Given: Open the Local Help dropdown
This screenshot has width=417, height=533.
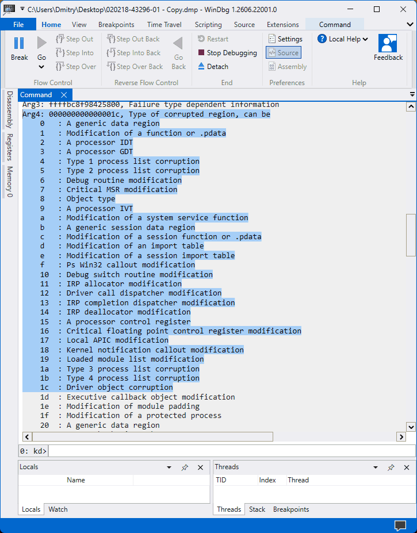Looking at the screenshot, I should (343, 39).
